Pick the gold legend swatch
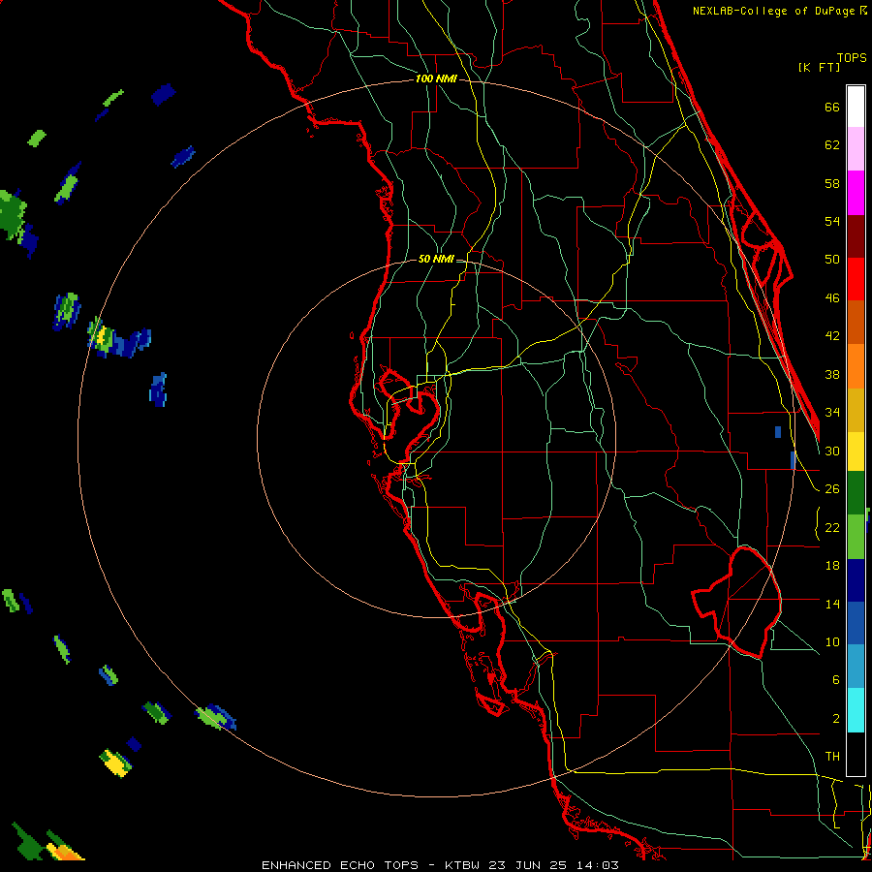The height and width of the screenshot is (872, 872). click(x=856, y=410)
